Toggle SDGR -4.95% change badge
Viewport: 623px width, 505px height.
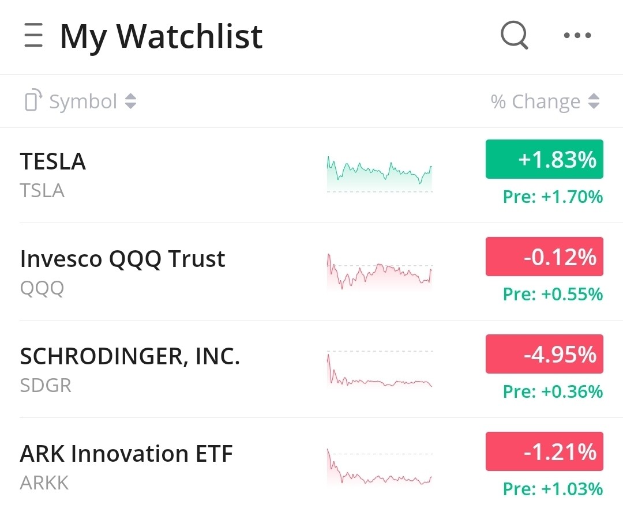click(x=544, y=354)
